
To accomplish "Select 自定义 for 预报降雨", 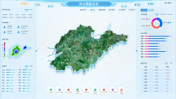I will 30,17.
